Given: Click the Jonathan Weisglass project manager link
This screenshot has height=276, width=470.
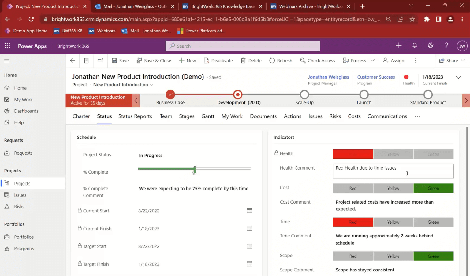Looking at the screenshot, I should click(x=328, y=77).
